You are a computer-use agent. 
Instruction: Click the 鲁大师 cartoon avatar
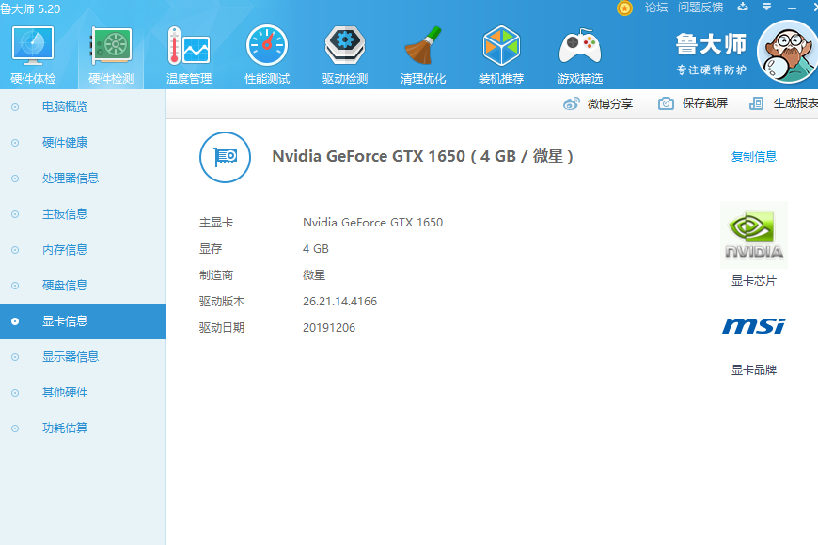[x=788, y=52]
